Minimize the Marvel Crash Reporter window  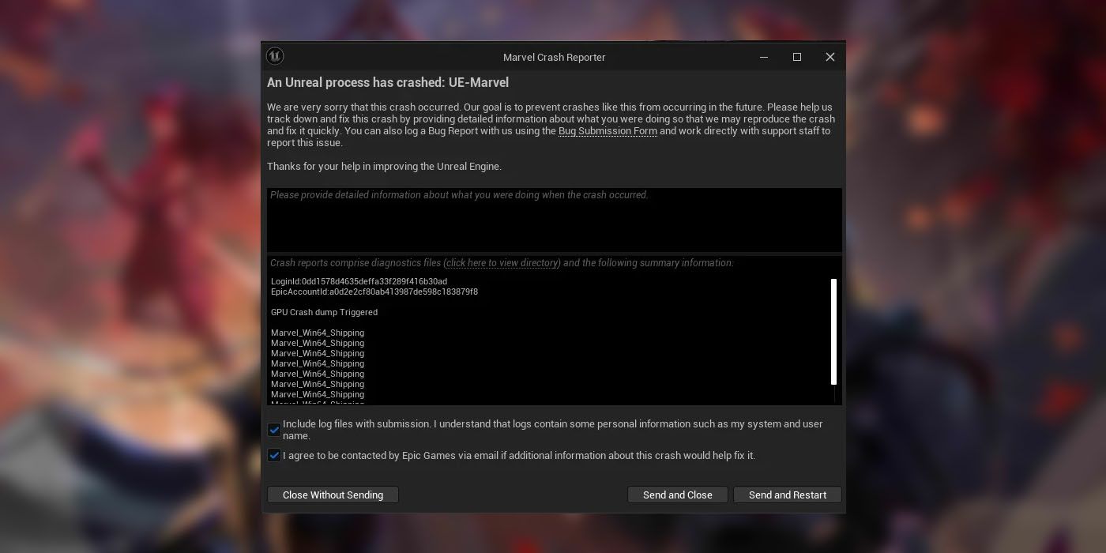click(764, 57)
